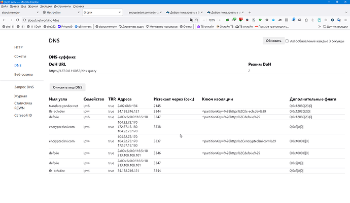This screenshot has height=203, width=350.
Task: Open the Файл menu
Action: 4,6
